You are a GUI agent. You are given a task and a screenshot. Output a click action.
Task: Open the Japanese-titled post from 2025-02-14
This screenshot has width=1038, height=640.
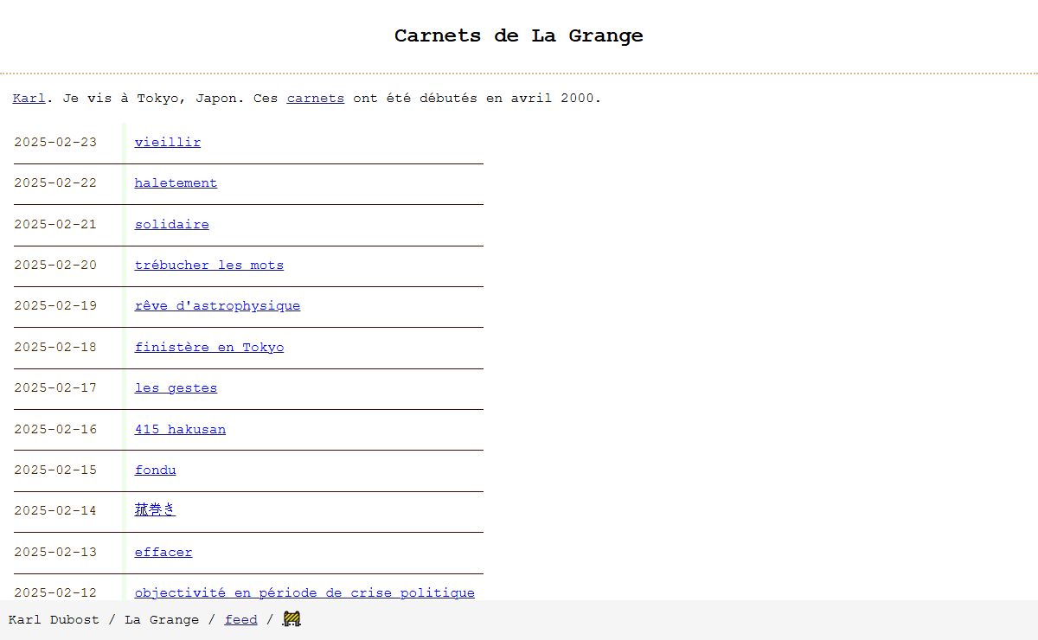(155, 510)
